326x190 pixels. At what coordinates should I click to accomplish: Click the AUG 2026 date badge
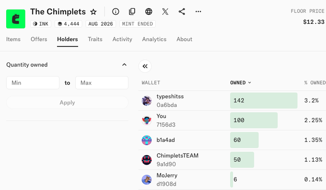pyautogui.click(x=101, y=24)
